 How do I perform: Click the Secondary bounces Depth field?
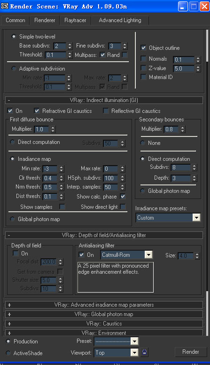(181, 178)
